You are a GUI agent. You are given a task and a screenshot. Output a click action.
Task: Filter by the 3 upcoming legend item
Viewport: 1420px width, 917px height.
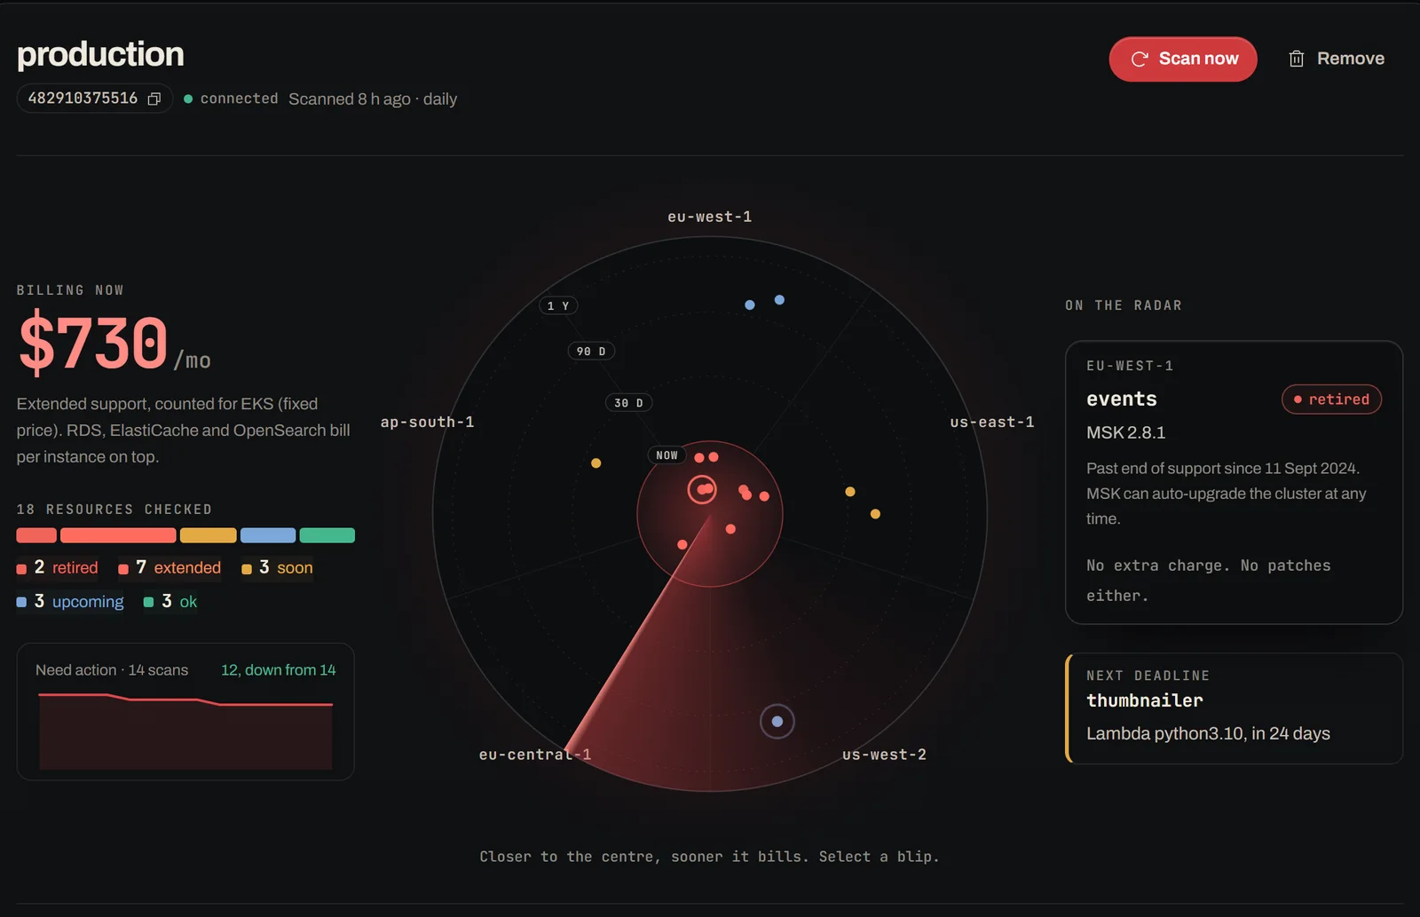[70, 601]
